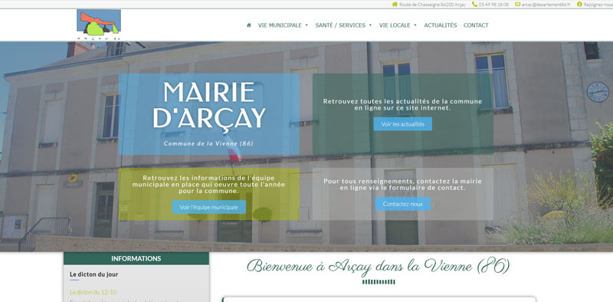Click the envelope email icon
The width and height of the screenshot is (613, 302).
517,5
